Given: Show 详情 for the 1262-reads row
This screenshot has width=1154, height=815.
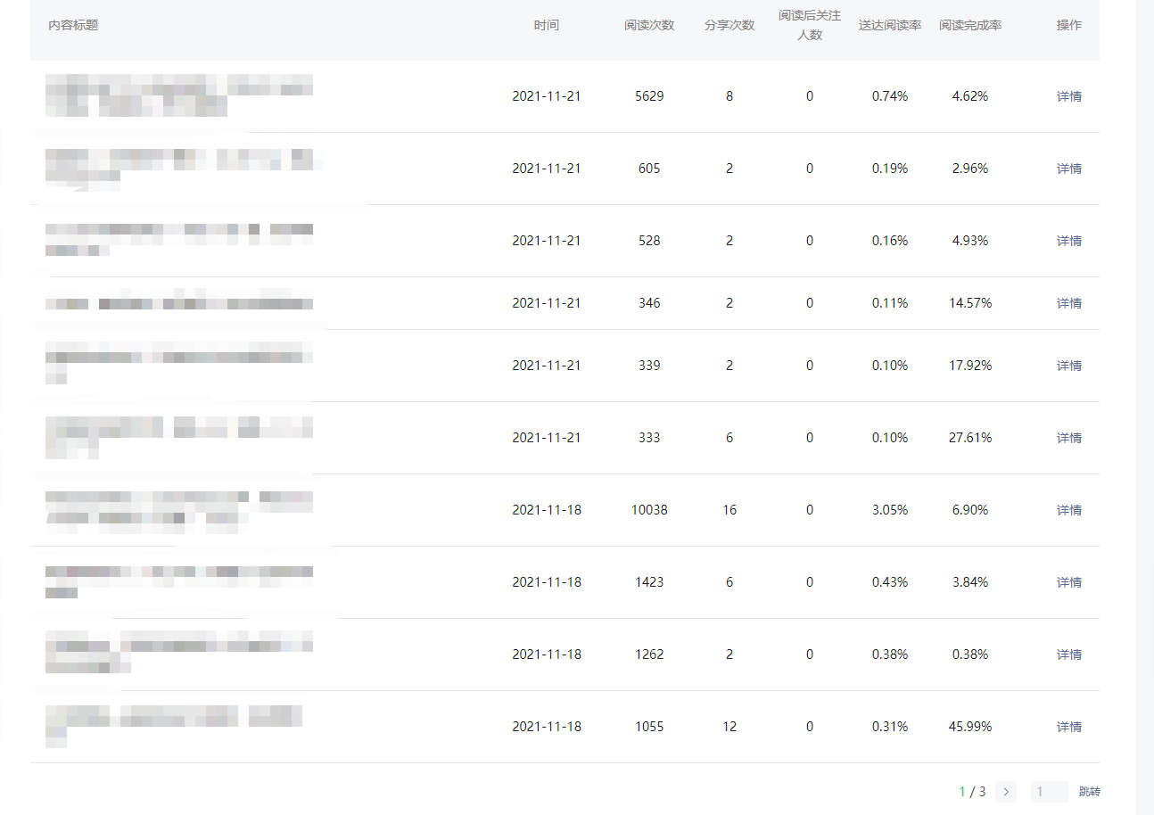Looking at the screenshot, I should (x=1068, y=654).
